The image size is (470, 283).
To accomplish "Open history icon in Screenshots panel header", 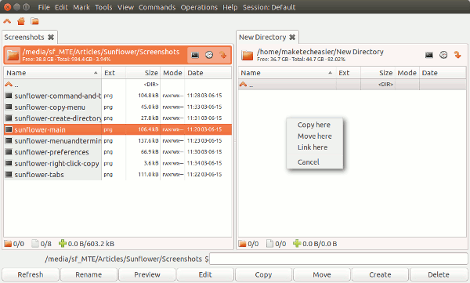I will point(209,55).
